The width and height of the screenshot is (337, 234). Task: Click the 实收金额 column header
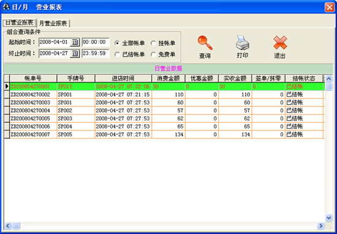pyautogui.click(x=235, y=79)
